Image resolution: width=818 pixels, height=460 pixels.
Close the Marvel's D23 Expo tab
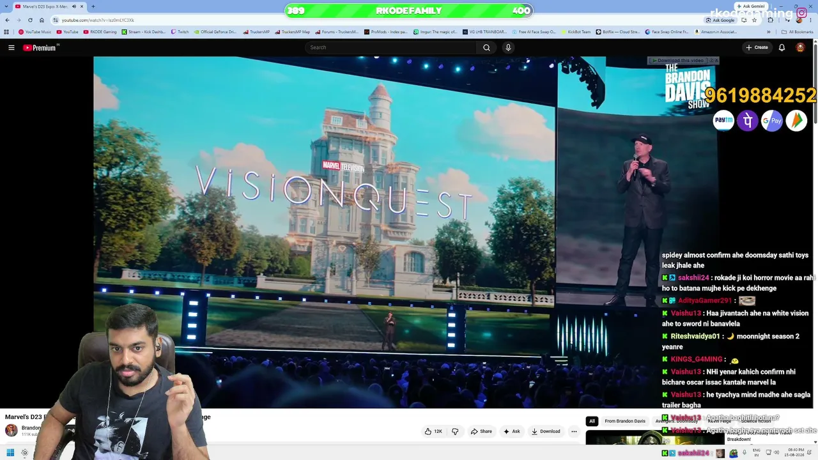tap(82, 6)
